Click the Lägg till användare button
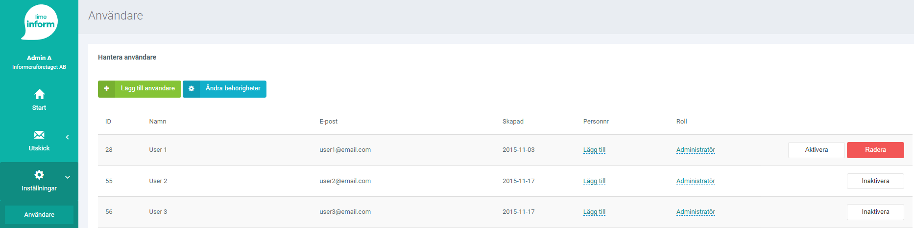Image resolution: width=914 pixels, height=228 pixels. (x=140, y=89)
